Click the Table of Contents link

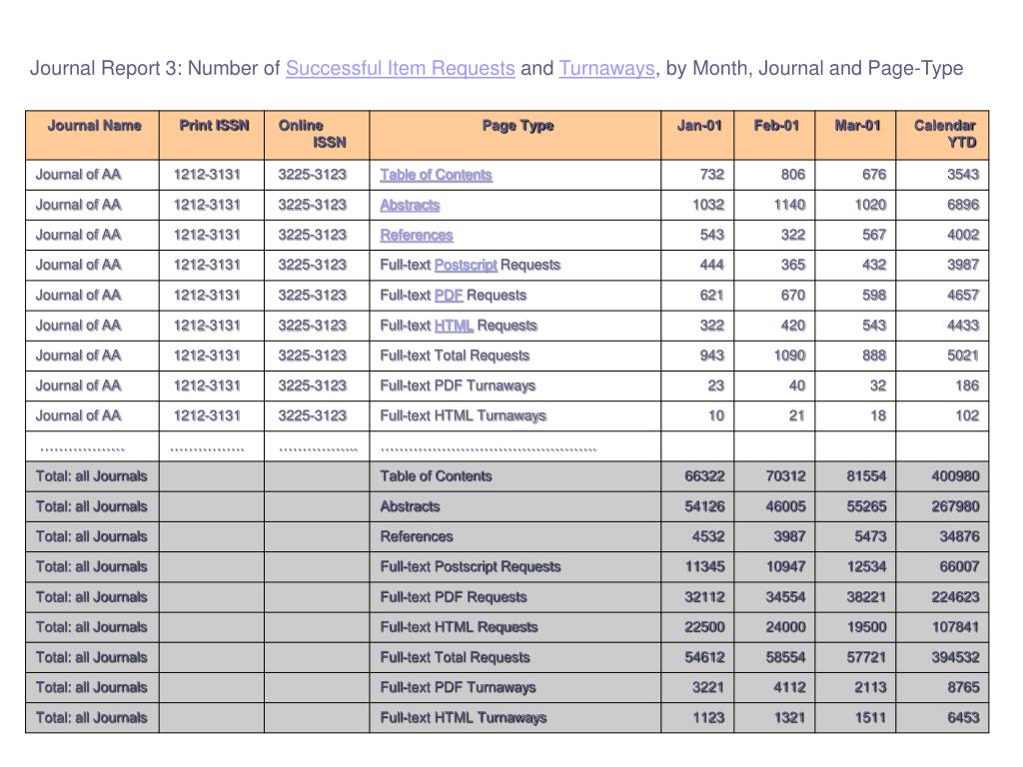pyautogui.click(x=436, y=175)
